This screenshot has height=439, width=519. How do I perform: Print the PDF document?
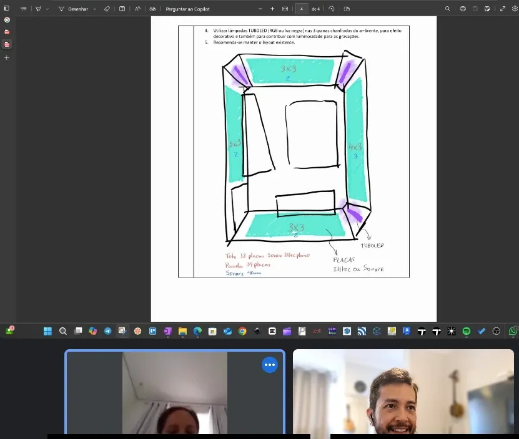coord(463,9)
